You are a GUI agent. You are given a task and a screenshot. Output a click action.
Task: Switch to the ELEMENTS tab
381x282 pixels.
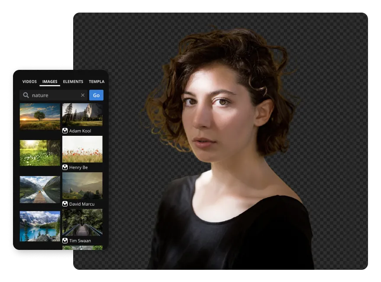click(x=73, y=82)
